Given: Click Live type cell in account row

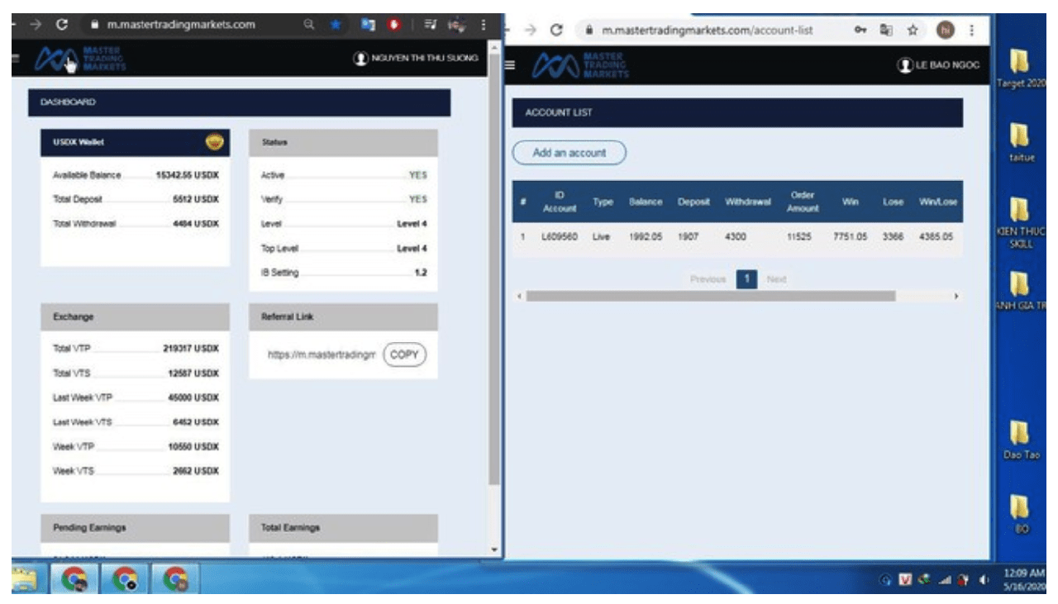Looking at the screenshot, I should 601,236.
